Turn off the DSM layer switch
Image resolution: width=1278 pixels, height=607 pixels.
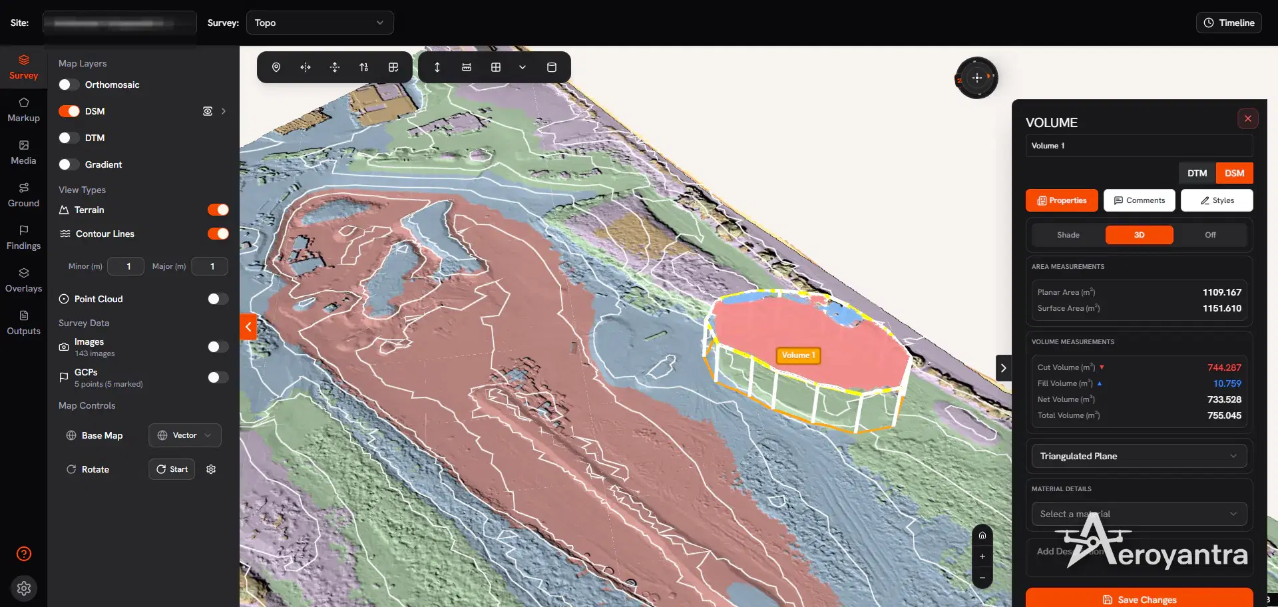pos(69,111)
